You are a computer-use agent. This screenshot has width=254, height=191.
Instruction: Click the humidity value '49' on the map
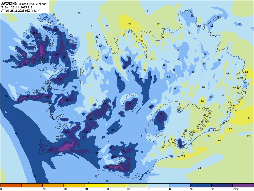pyautogui.click(x=232, y=106)
